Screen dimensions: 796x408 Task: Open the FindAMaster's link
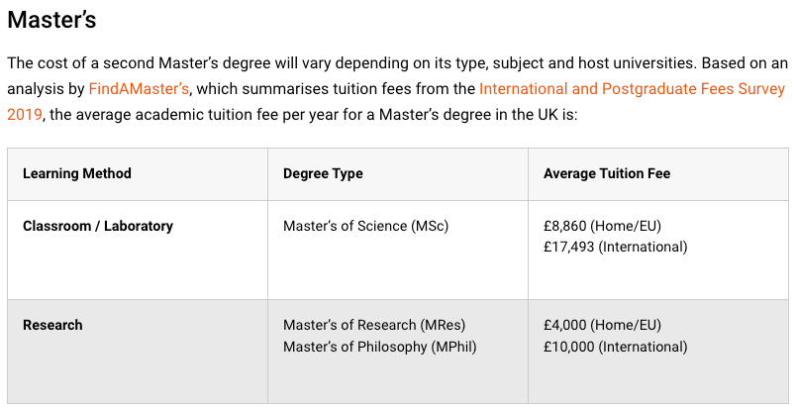tap(139, 89)
